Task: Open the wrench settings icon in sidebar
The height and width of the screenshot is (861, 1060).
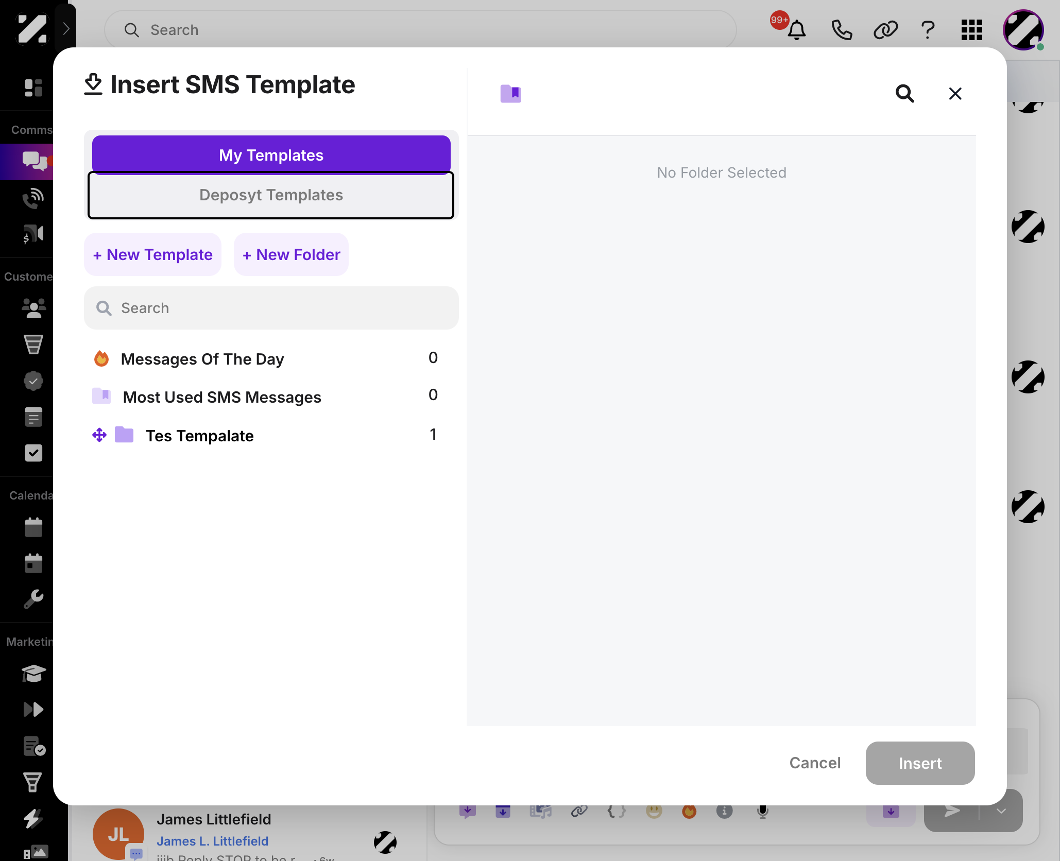Action: [x=33, y=599]
